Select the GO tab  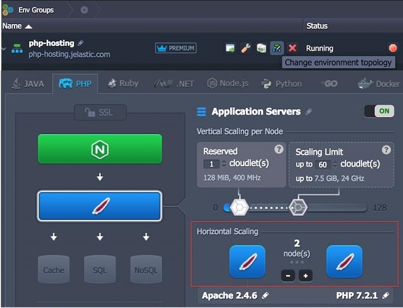point(329,83)
